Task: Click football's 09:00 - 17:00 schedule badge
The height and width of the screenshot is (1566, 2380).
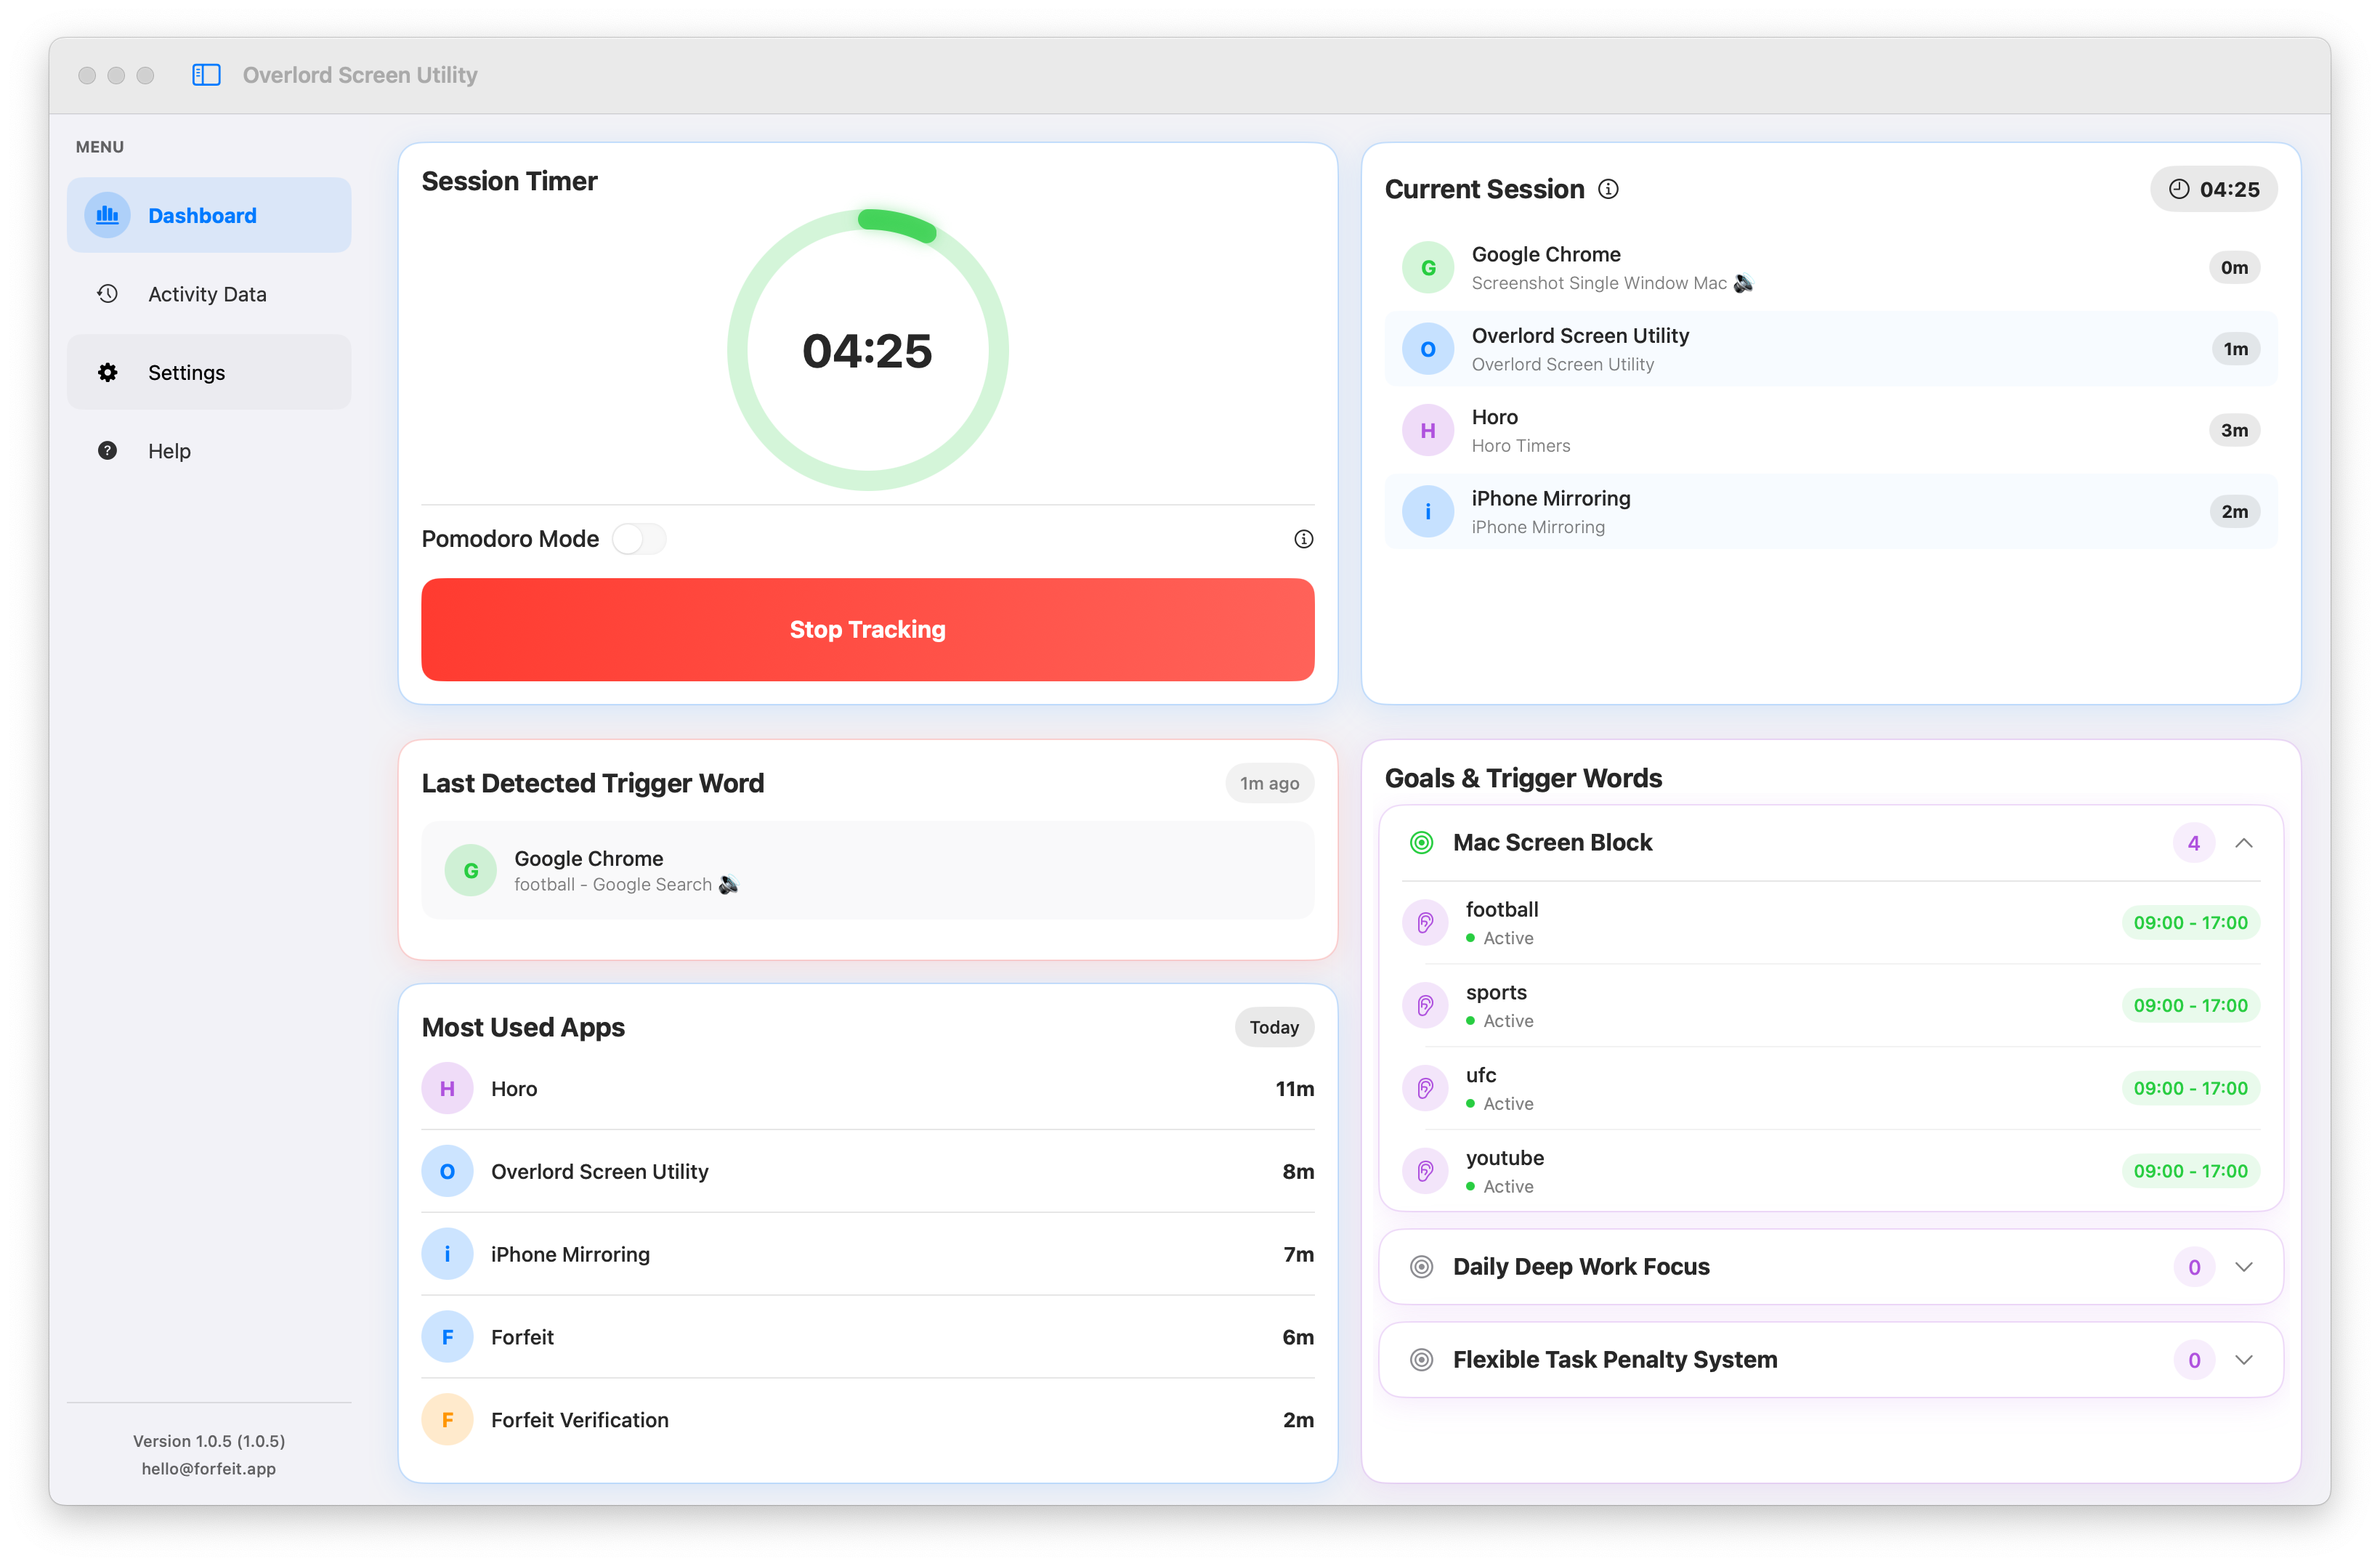Action: coord(2190,923)
